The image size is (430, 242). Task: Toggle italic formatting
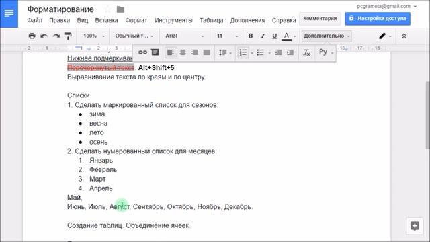[x=263, y=36]
